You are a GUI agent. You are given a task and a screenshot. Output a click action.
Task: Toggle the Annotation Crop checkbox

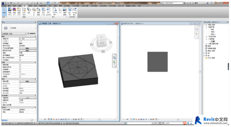(20, 69)
